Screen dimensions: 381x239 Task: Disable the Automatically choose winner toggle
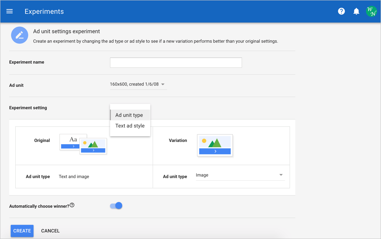pyautogui.click(x=116, y=206)
